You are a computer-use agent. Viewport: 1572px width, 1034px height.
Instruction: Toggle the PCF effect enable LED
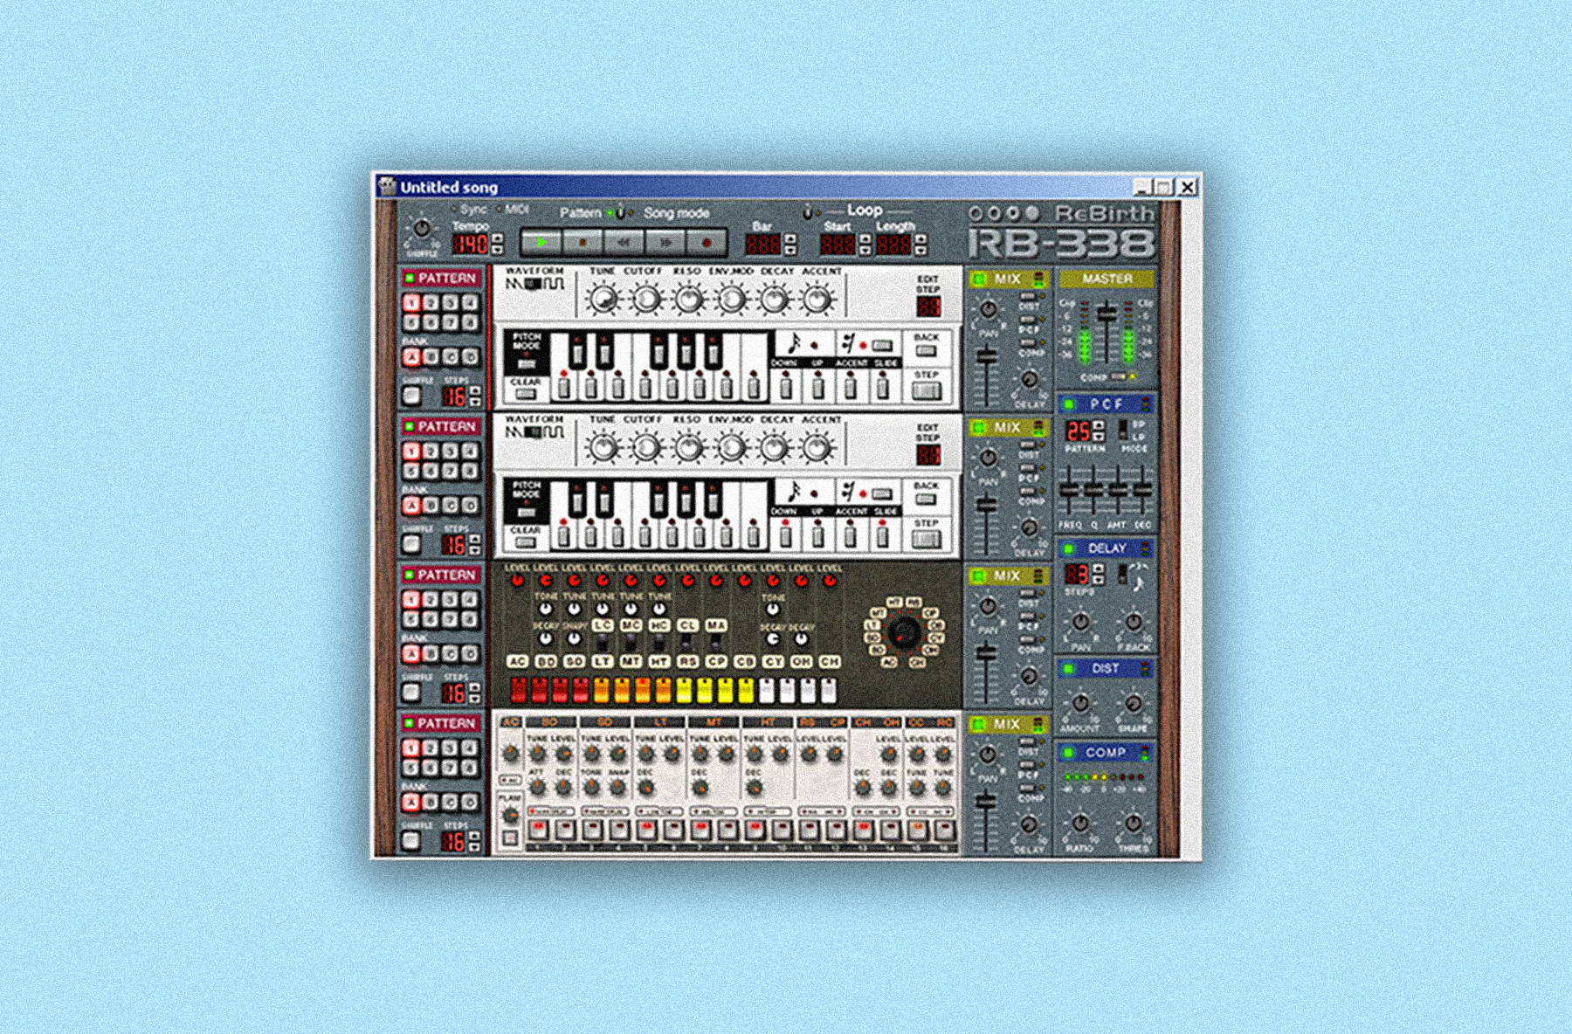1068,404
